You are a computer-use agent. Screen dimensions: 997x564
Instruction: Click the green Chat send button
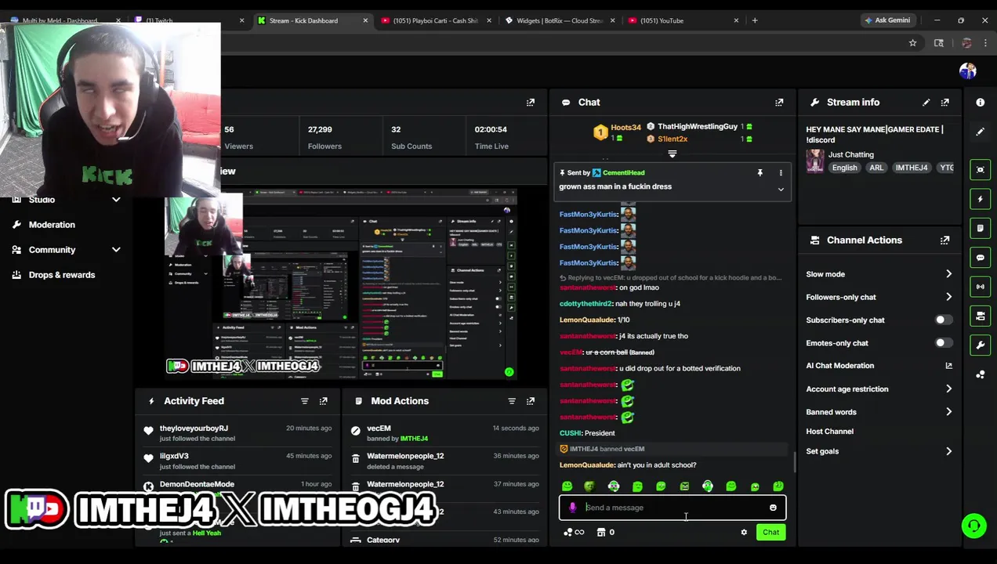pos(770,533)
